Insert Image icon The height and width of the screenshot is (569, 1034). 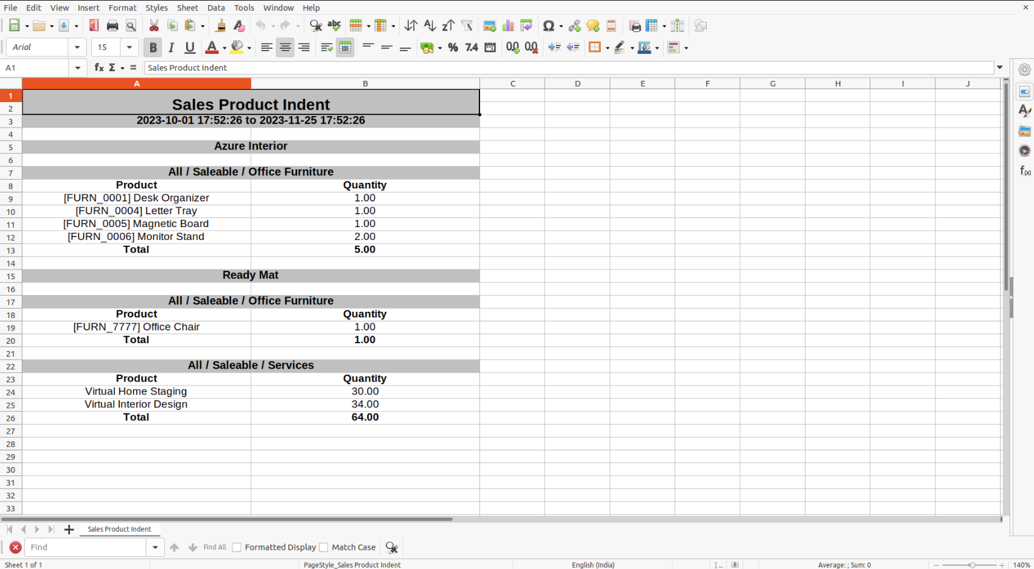click(490, 26)
